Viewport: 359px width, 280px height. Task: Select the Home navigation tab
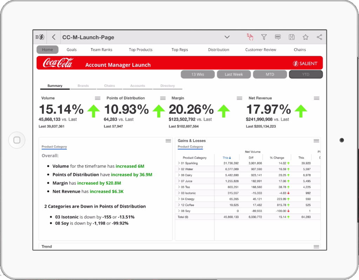tap(47, 50)
